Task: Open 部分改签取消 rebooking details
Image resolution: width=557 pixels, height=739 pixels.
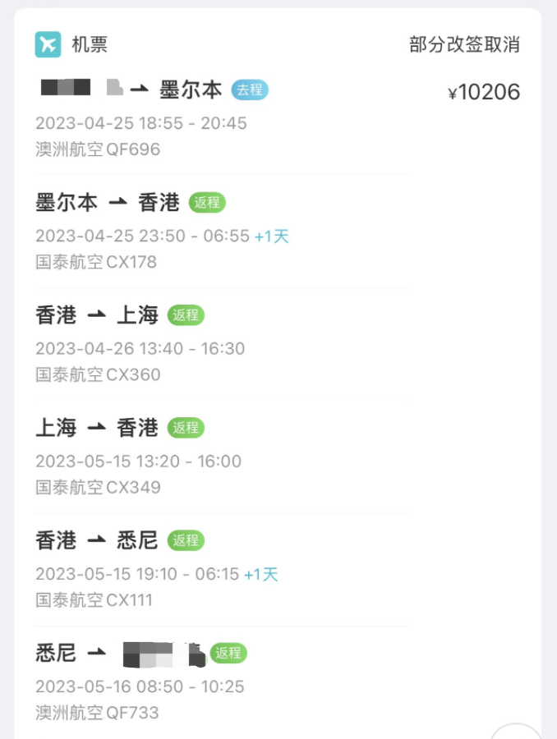Action: pyautogui.click(x=464, y=45)
